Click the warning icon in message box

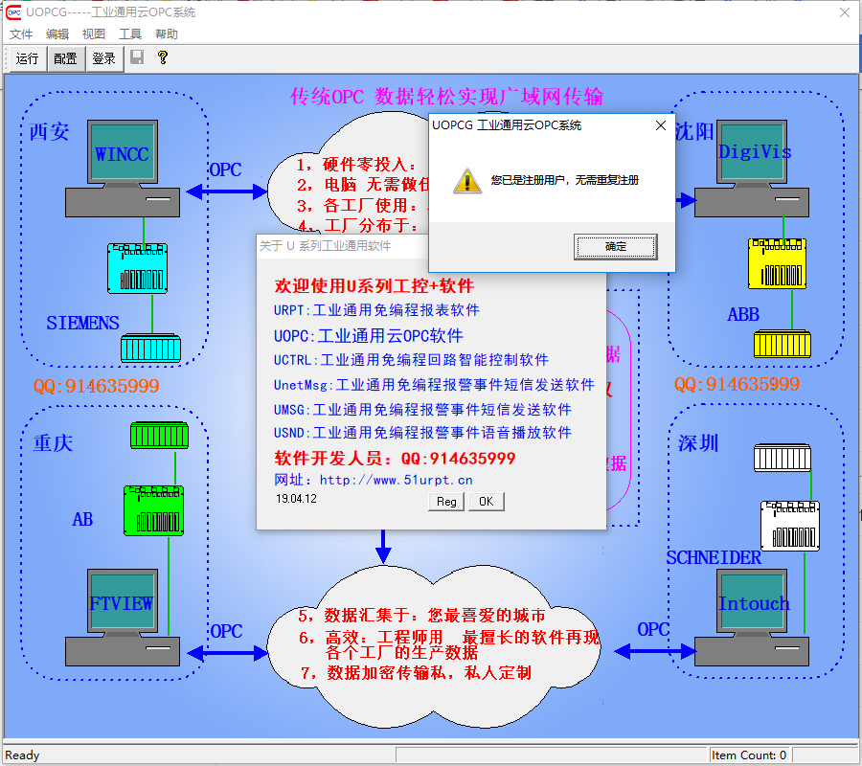(466, 180)
